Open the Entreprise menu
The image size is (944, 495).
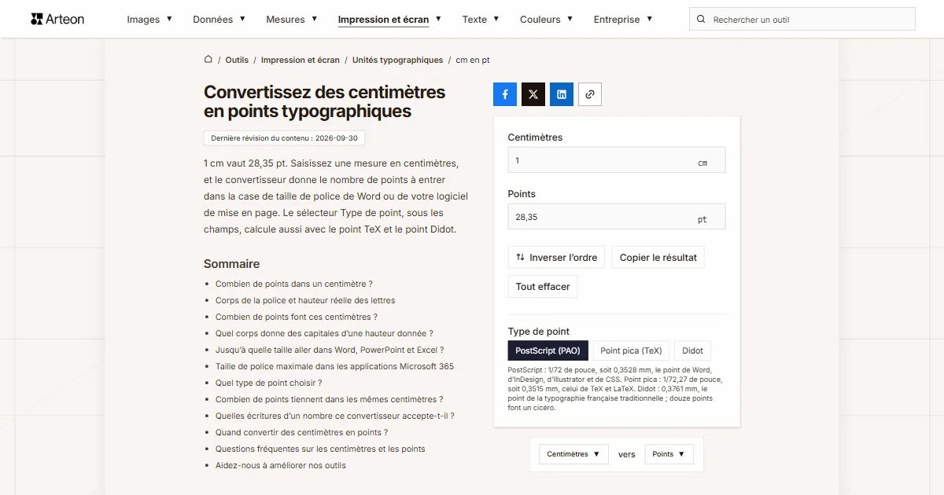[623, 20]
